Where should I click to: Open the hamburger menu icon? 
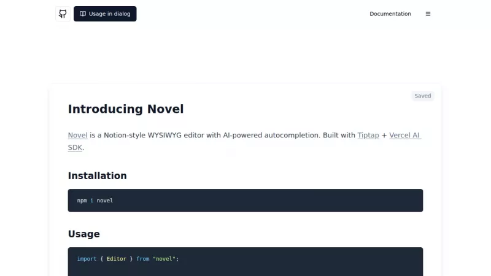(428, 13)
